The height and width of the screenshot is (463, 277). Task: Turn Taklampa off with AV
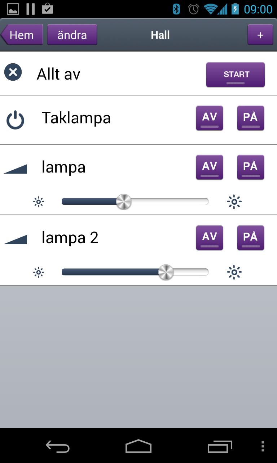point(210,118)
